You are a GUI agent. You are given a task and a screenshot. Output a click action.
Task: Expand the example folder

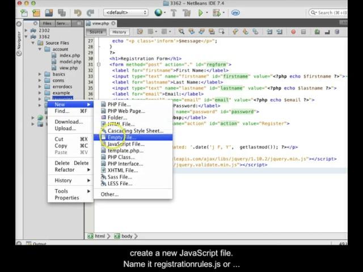point(40,93)
